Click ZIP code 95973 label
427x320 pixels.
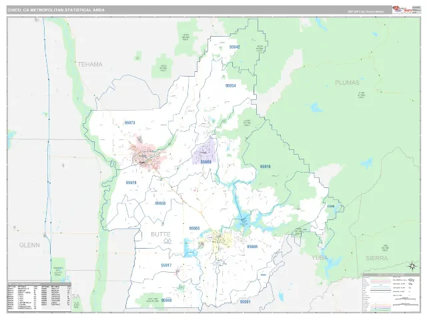click(129, 123)
